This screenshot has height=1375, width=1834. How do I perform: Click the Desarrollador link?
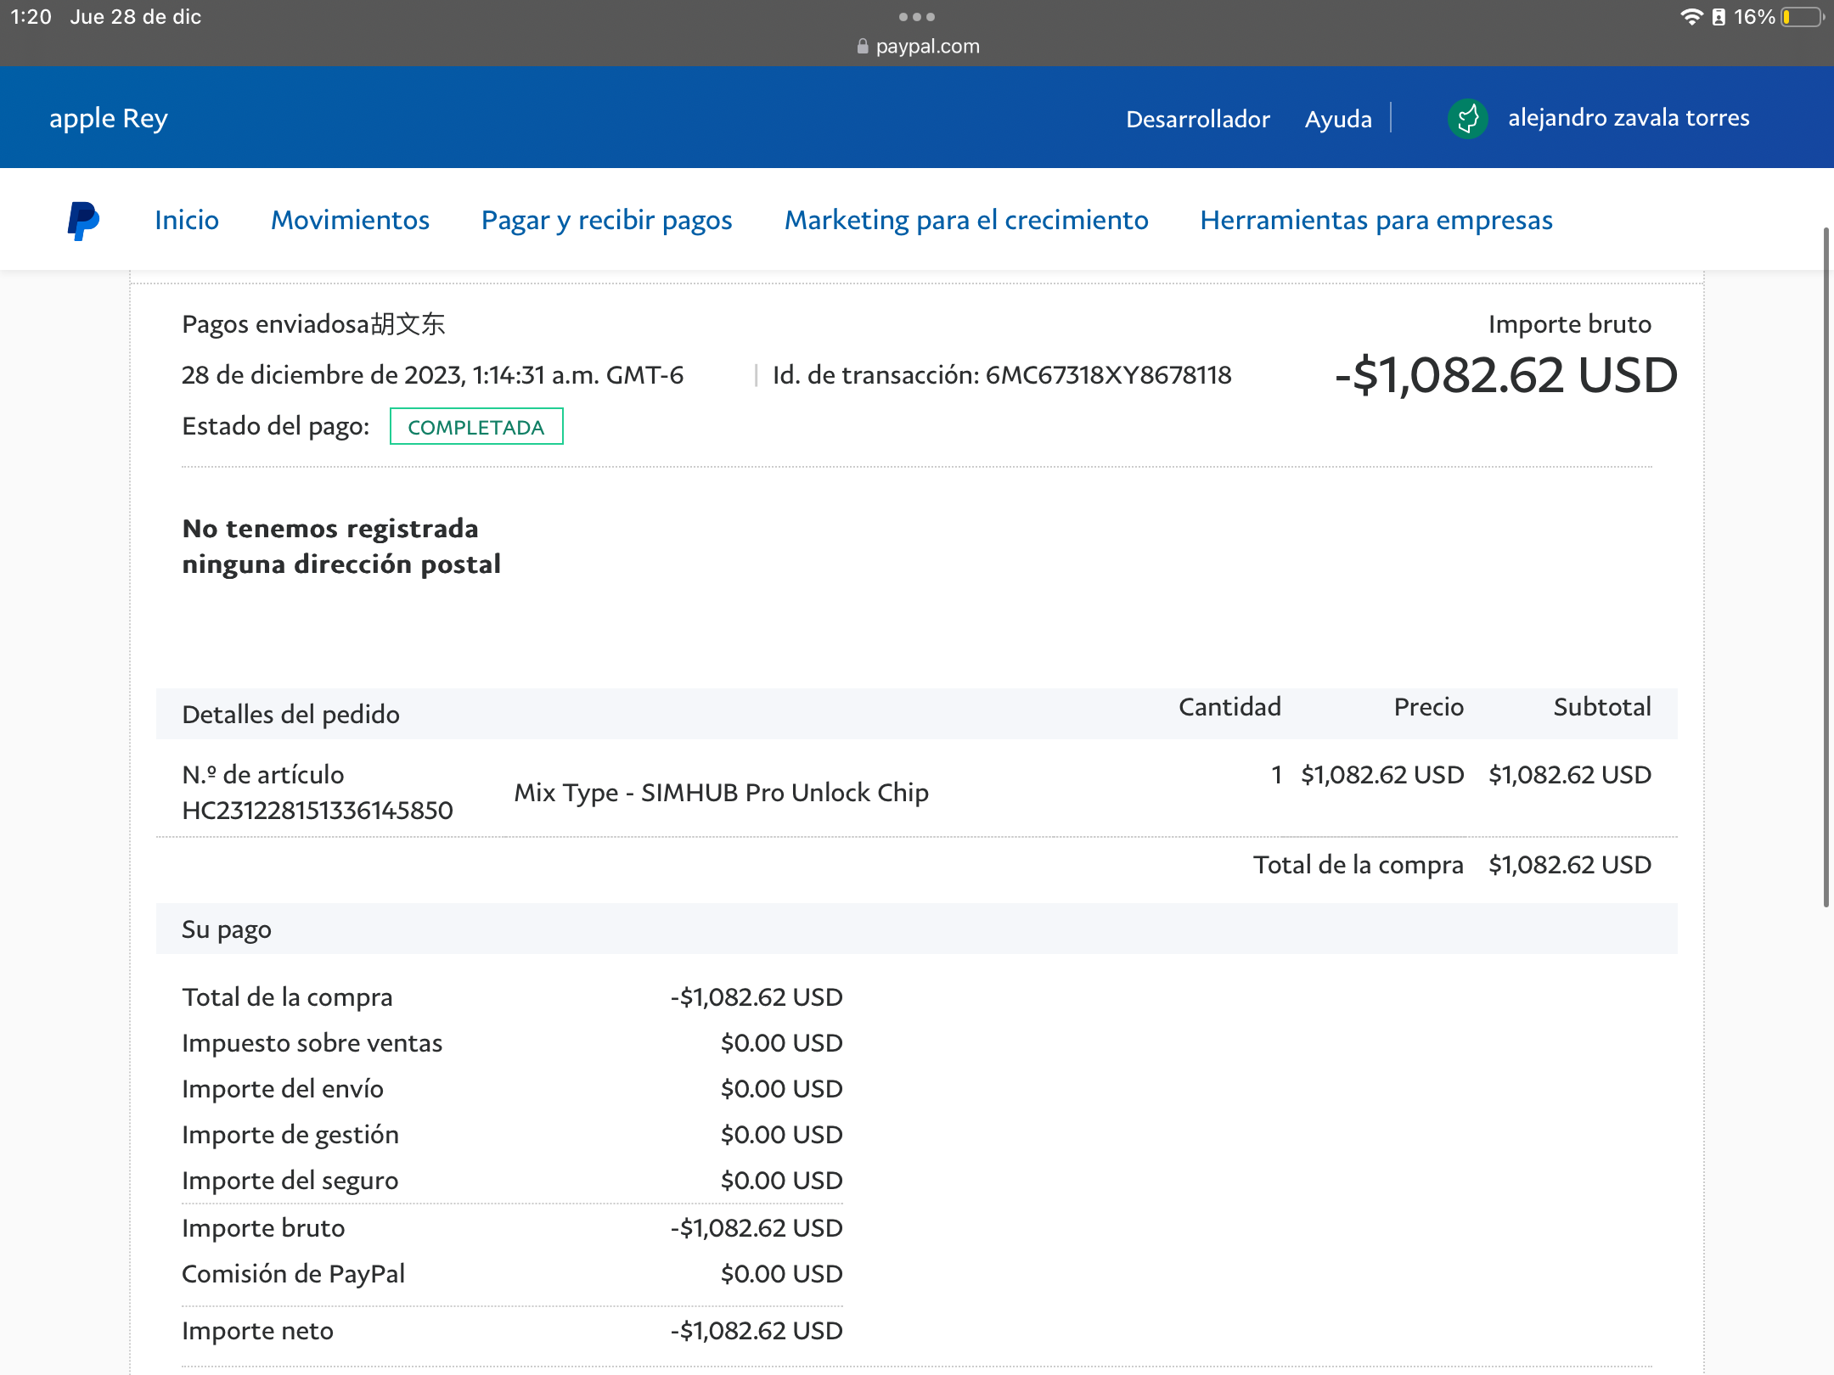click(x=1198, y=119)
